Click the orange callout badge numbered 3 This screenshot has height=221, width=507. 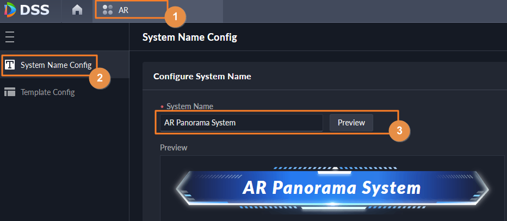click(399, 131)
